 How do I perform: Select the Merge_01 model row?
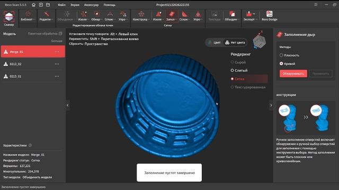click(x=33, y=52)
